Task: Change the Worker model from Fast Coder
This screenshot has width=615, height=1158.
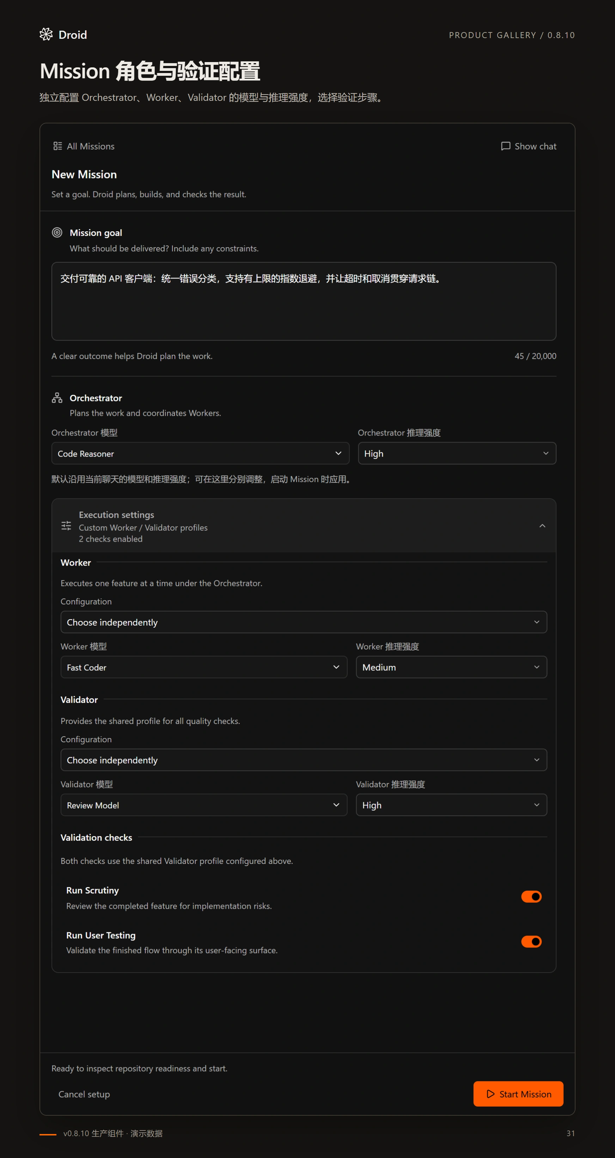Action: (204, 667)
